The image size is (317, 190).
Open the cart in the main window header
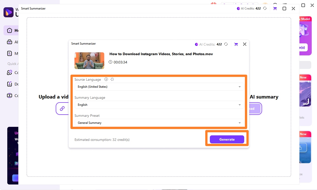point(275,8)
